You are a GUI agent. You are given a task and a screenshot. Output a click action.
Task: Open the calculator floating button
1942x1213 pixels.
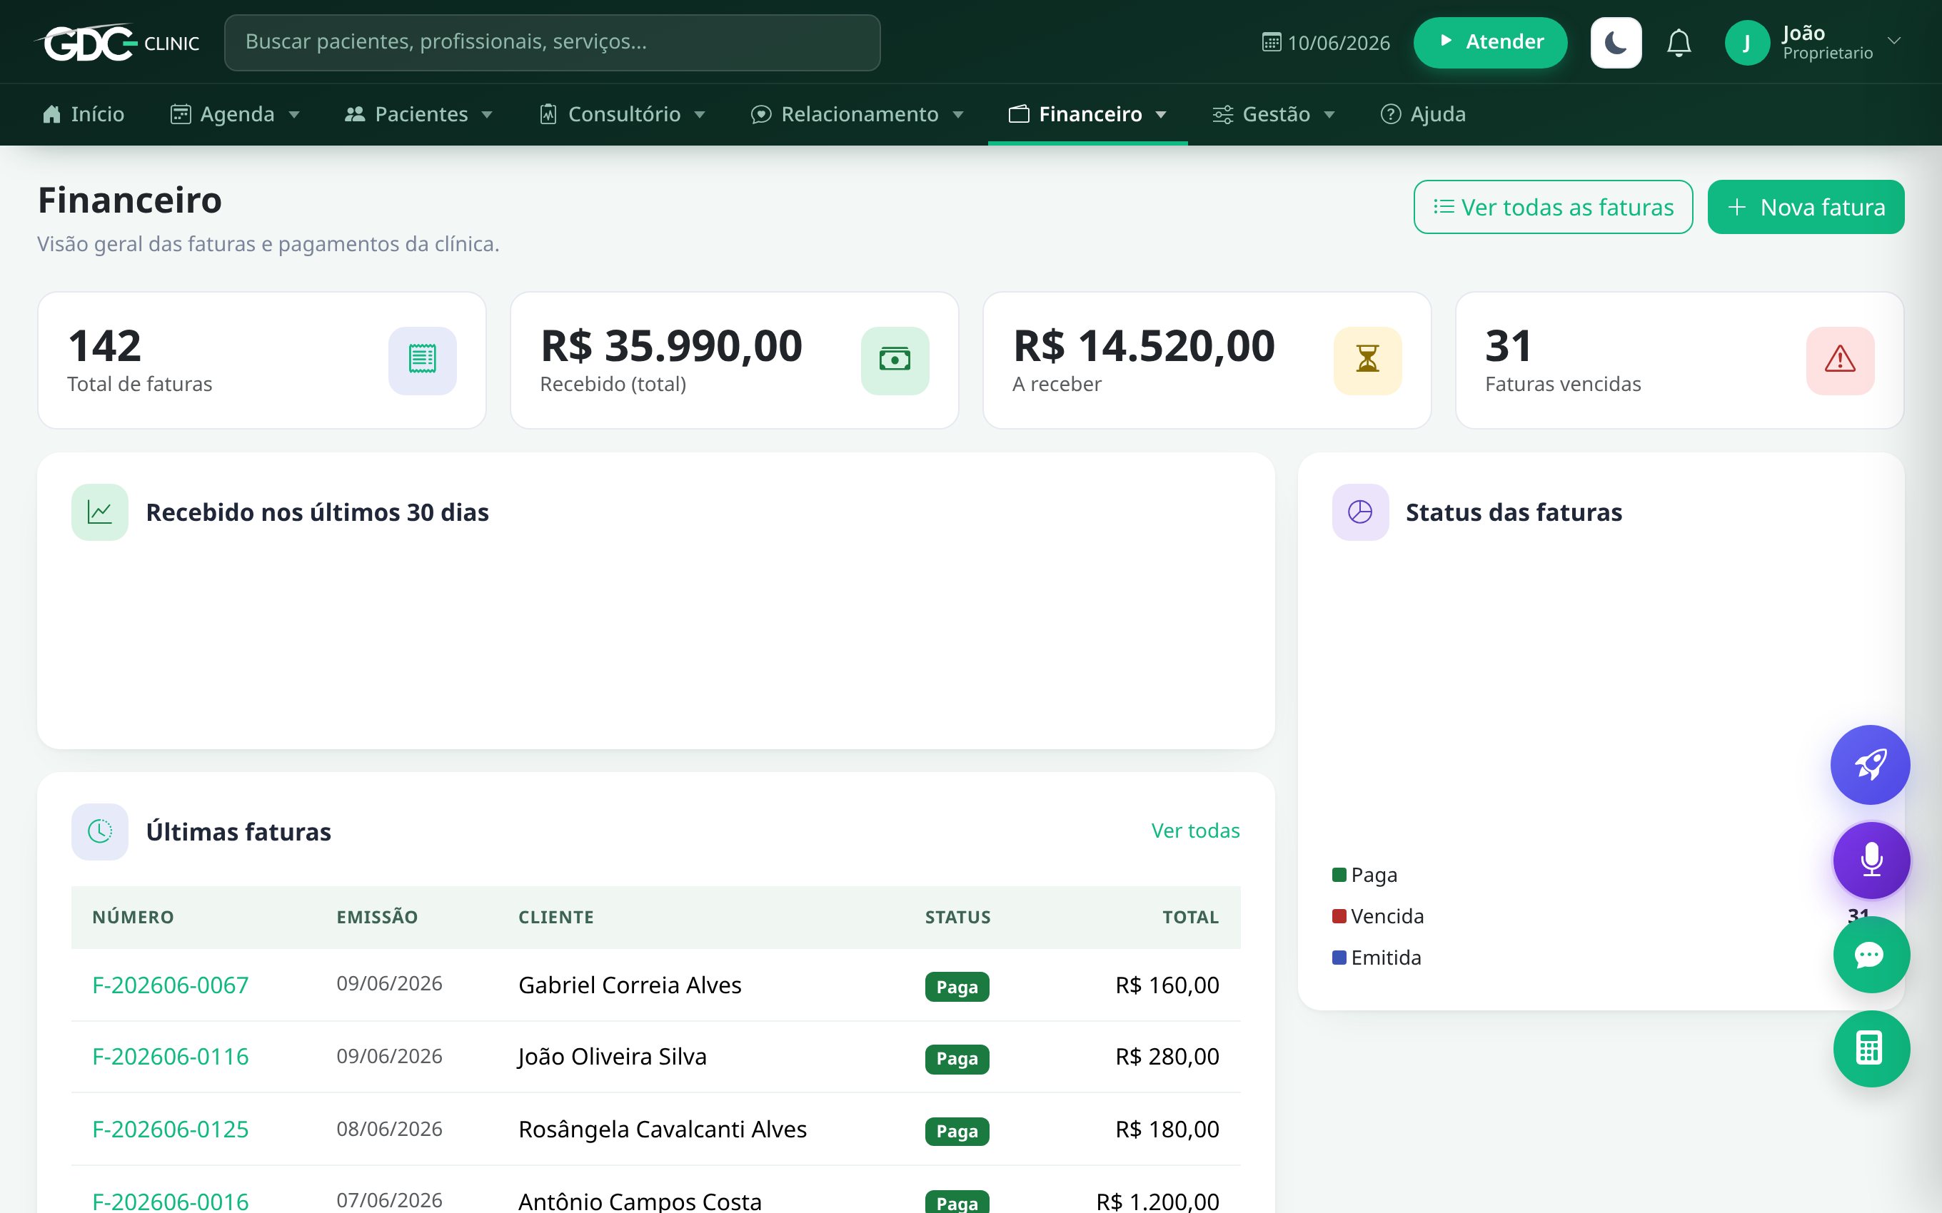[x=1871, y=1049]
